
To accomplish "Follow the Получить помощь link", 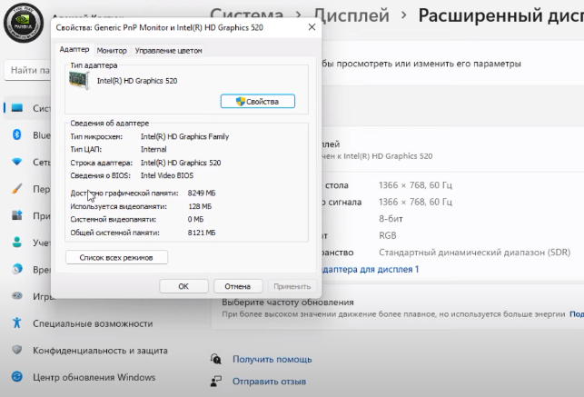I will click(272, 360).
